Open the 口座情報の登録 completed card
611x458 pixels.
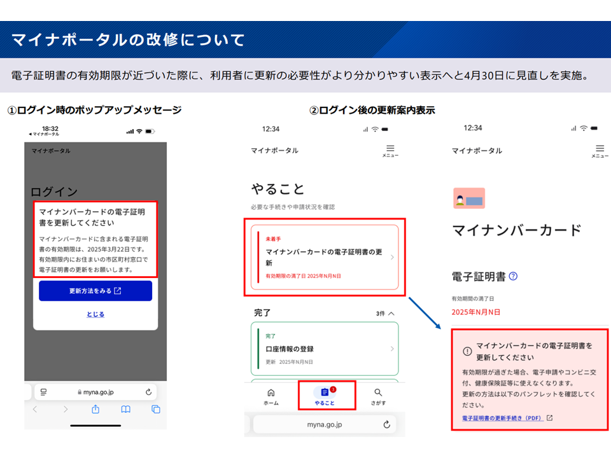[x=325, y=349]
